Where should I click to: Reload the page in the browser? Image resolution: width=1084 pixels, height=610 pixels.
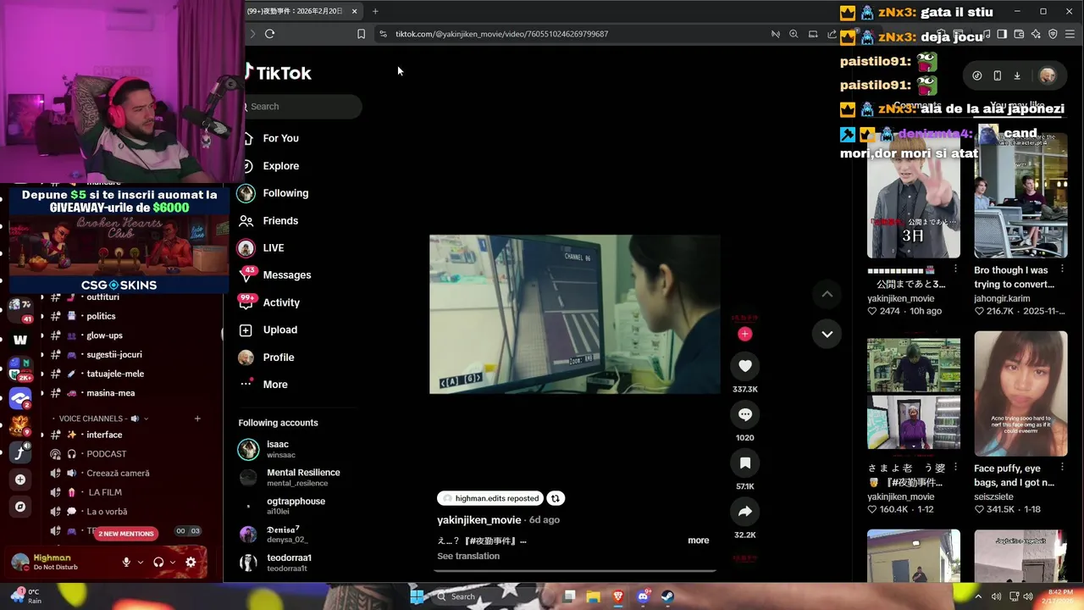pyautogui.click(x=269, y=34)
